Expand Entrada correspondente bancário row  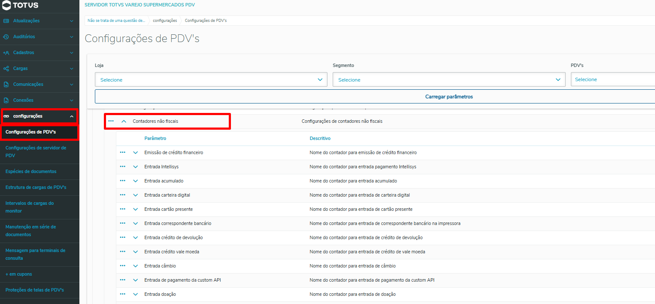[136, 223]
